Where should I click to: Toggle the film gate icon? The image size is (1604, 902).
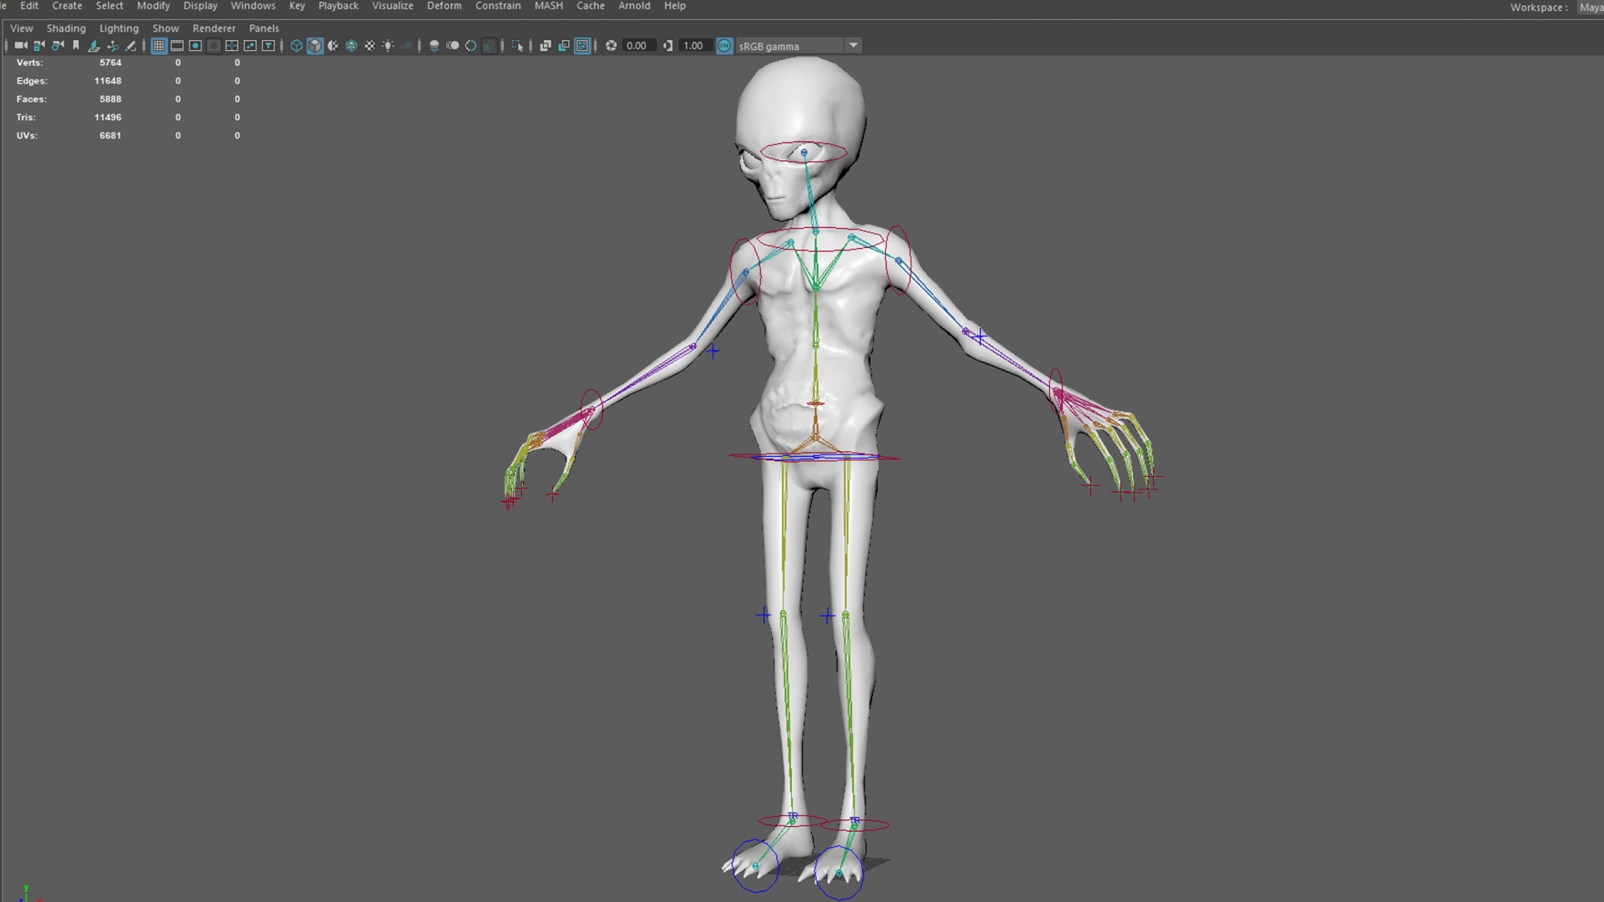(177, 46)
